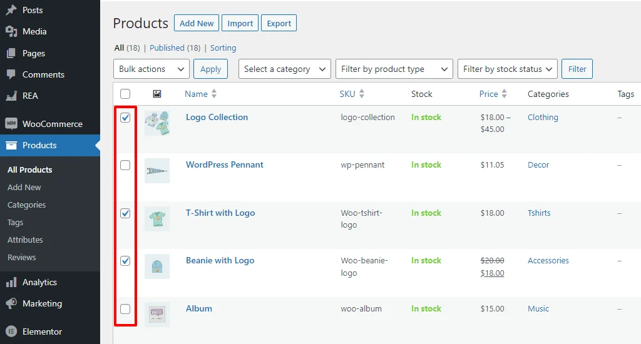Screen dimensions: 641x344
Task: Filter by Clothing category link
Action: [543, 117]
